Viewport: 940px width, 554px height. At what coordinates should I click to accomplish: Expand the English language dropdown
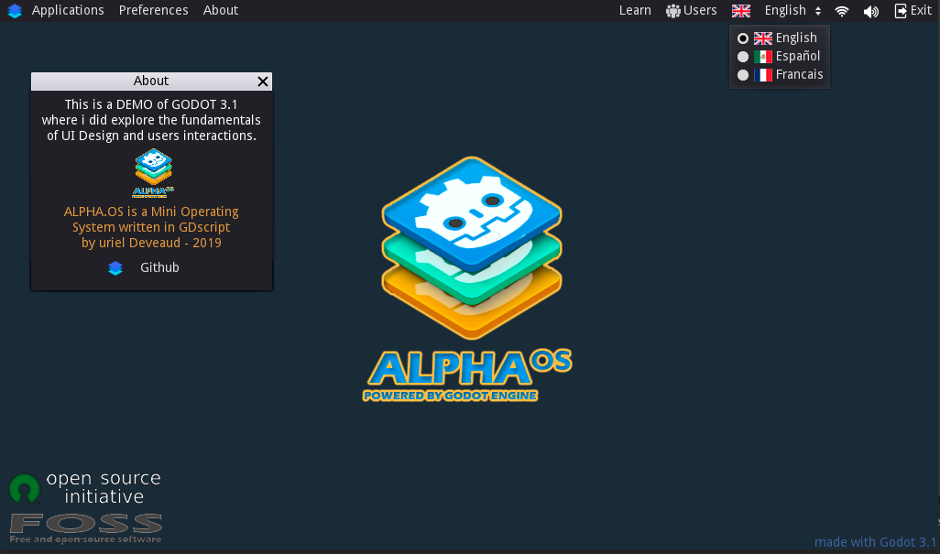click(x=792, y=10)
